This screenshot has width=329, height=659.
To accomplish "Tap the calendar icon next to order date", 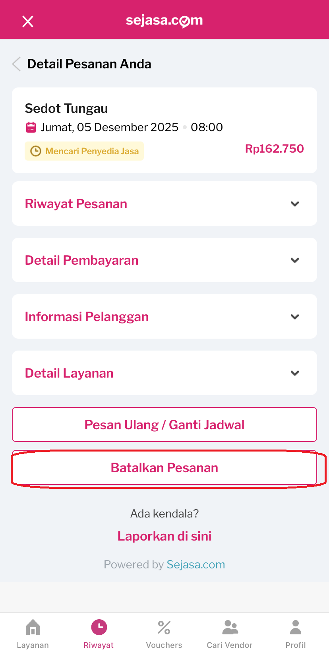I will pos(31,127).
